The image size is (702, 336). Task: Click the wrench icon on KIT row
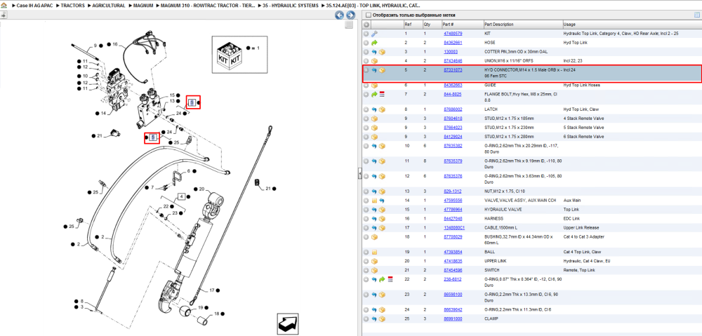coord(375,34)
